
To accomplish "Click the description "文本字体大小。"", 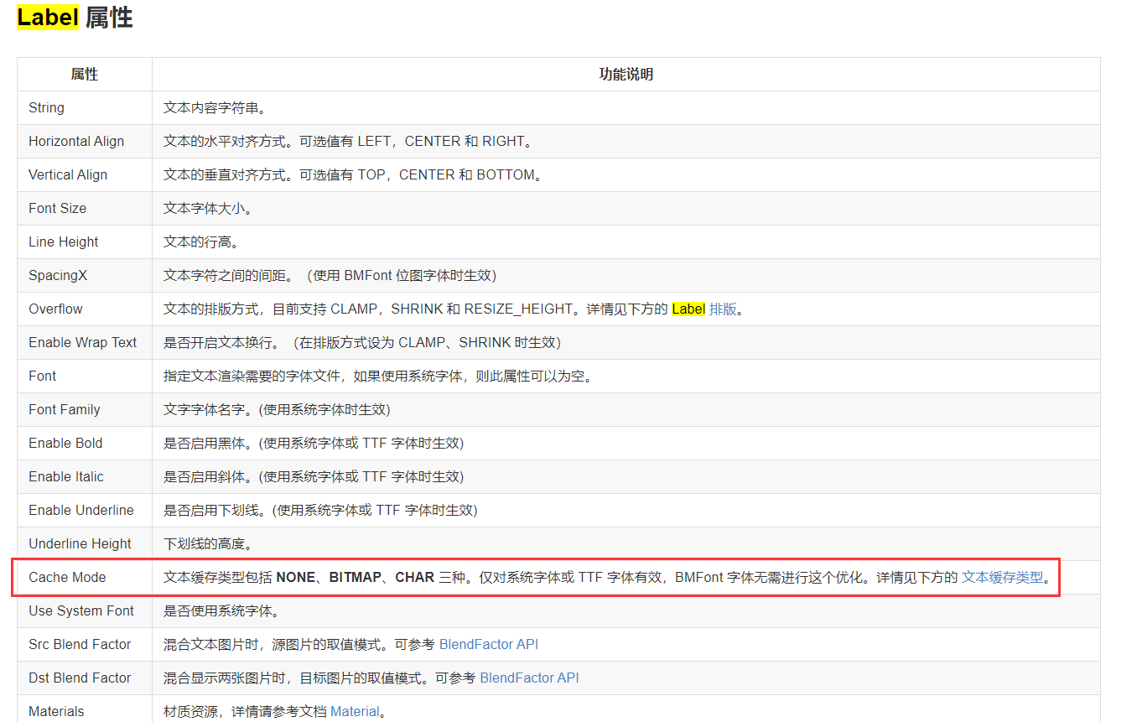I will tap(208, 208).
